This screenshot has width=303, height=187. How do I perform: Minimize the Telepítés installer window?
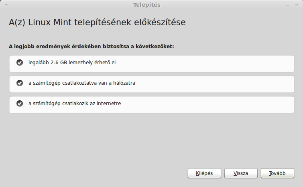(287, 5)
